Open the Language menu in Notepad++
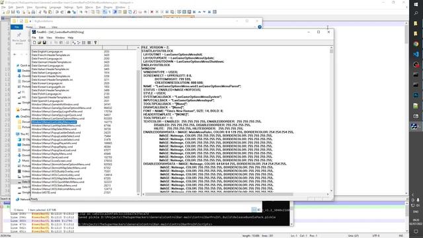The height and width of the screenshot is (238, 423). click(56, 7)
